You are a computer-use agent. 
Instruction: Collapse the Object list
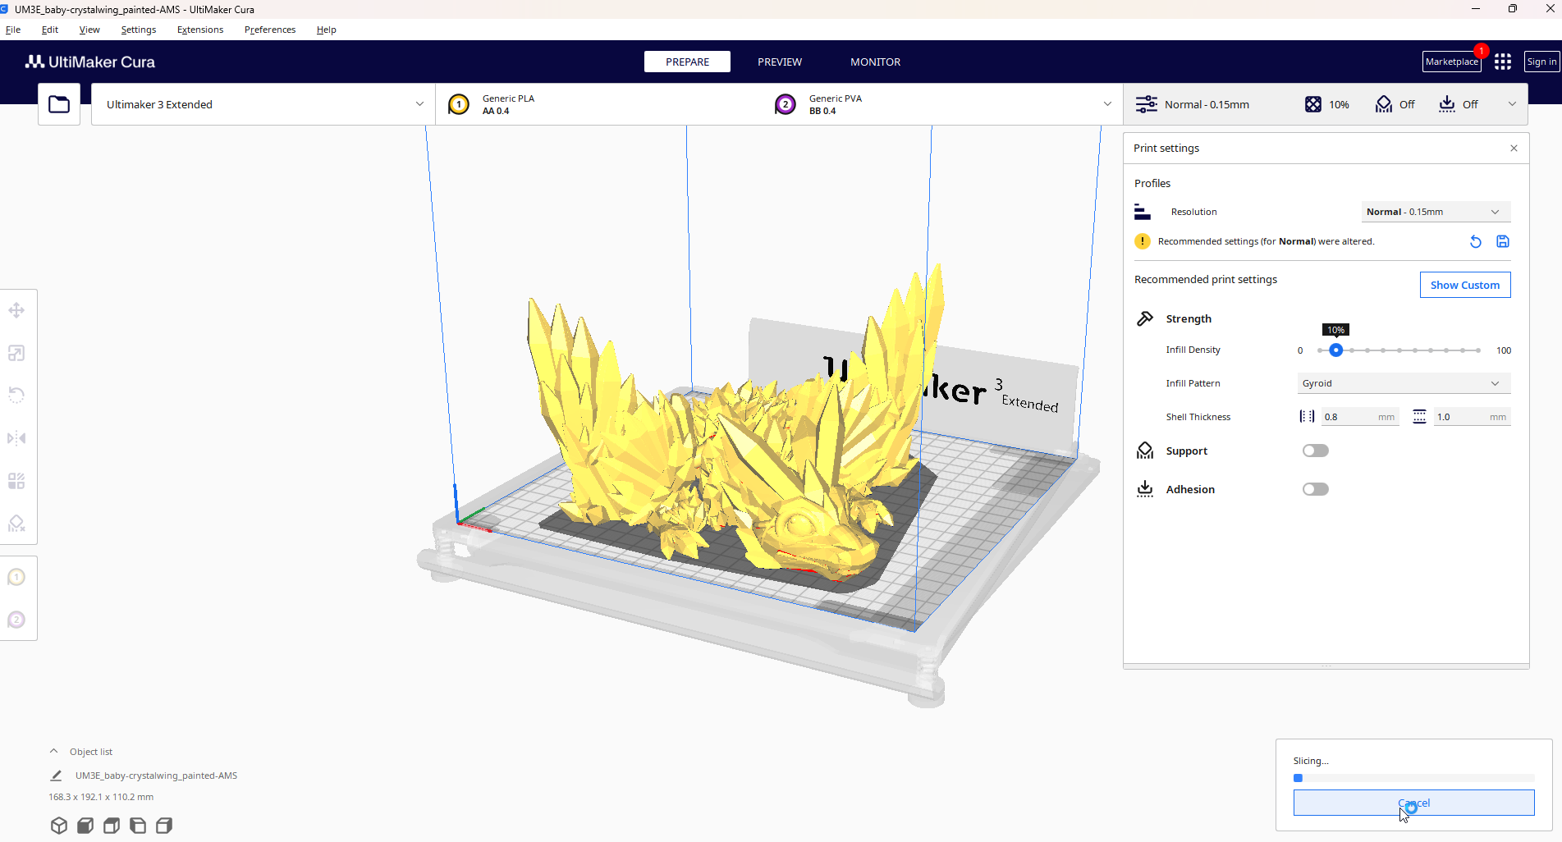pos(54,750)
